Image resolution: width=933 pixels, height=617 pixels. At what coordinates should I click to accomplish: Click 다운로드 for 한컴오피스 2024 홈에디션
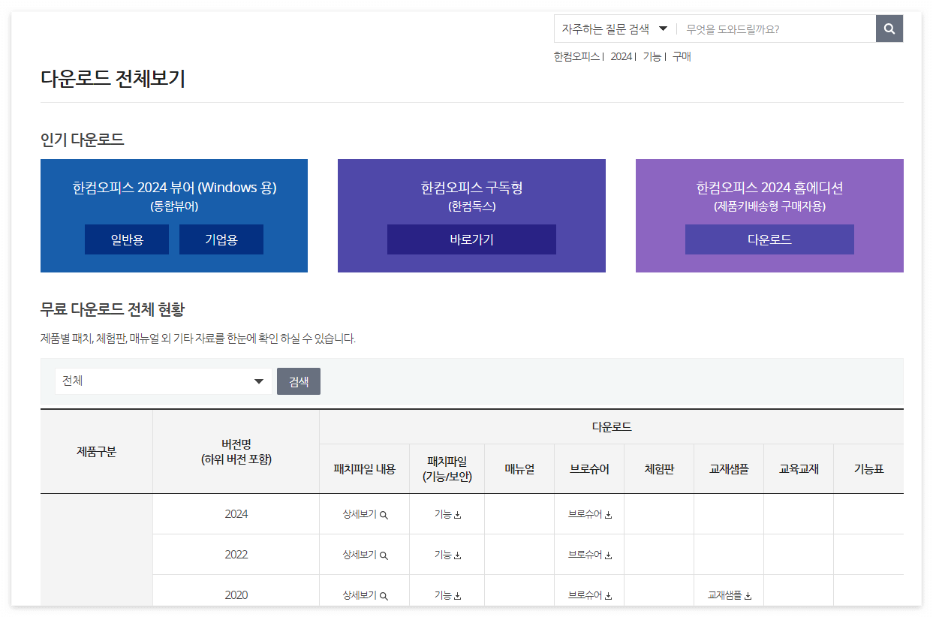[x=769, y=239]
